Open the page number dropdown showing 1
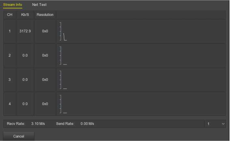Viewport: 230px width, 141px height. click(x=216, y=124)
